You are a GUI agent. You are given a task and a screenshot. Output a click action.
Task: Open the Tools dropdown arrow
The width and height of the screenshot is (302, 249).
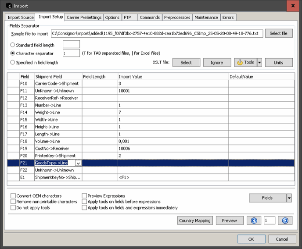pyautogui.click(x=259, y=63)
